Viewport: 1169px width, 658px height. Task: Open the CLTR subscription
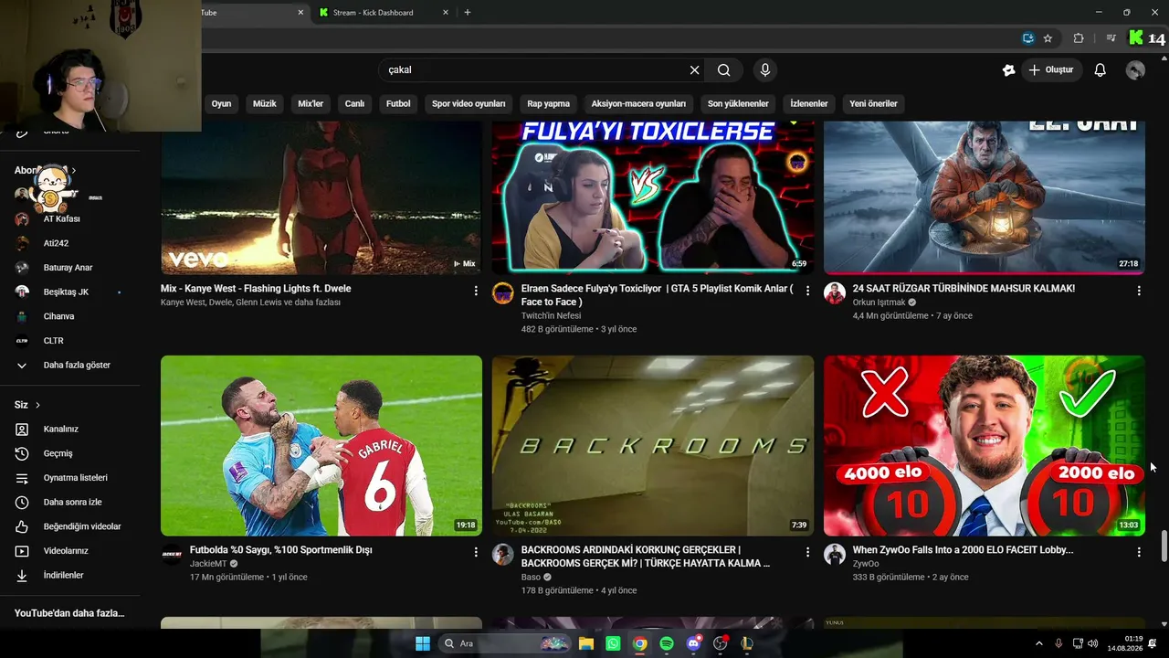pos(70,341)
